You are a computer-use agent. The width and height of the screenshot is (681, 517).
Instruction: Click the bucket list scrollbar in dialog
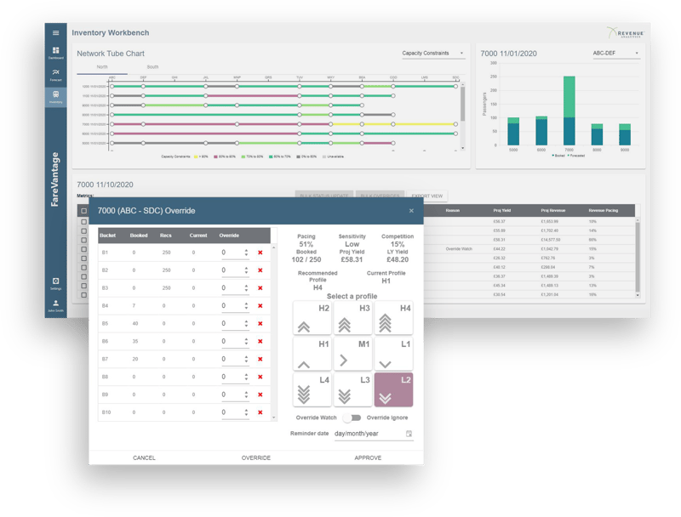[273, 332]
